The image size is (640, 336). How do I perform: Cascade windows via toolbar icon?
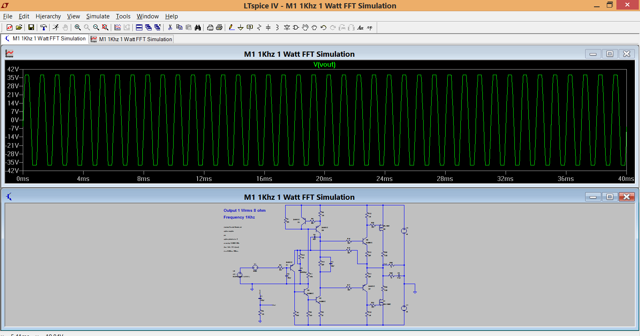pyautogui.click(x=148, y=27)
